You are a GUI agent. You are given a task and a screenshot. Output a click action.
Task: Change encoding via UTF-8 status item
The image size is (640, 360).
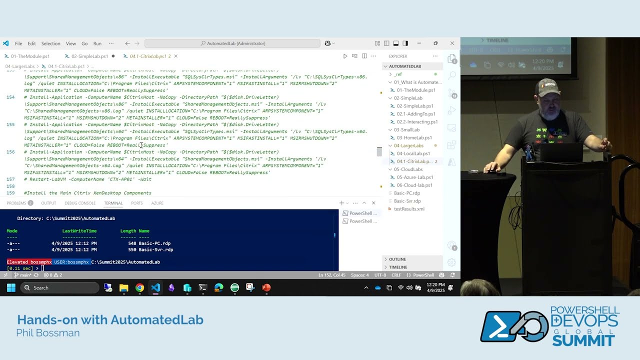(x=380, y=275)
